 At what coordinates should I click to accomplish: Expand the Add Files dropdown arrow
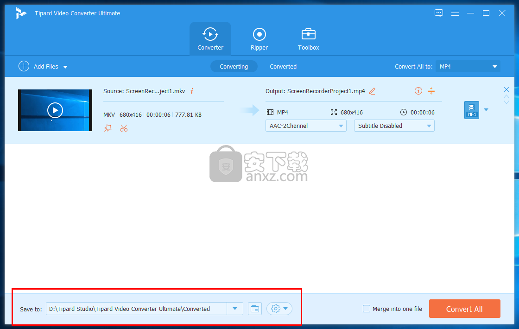tap(65, 67)
